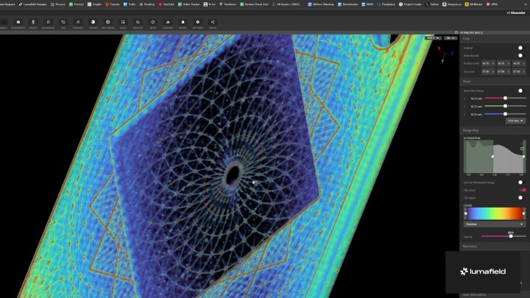This screenshot has width=530, height=298.
Task: Click the Hi Alexander account link
Action: (x=515, y=13)
